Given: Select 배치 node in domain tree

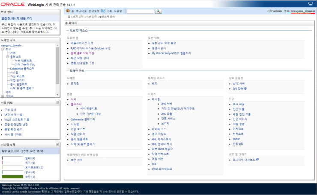Looking at the screenshot, I should [x=8, y=92].
